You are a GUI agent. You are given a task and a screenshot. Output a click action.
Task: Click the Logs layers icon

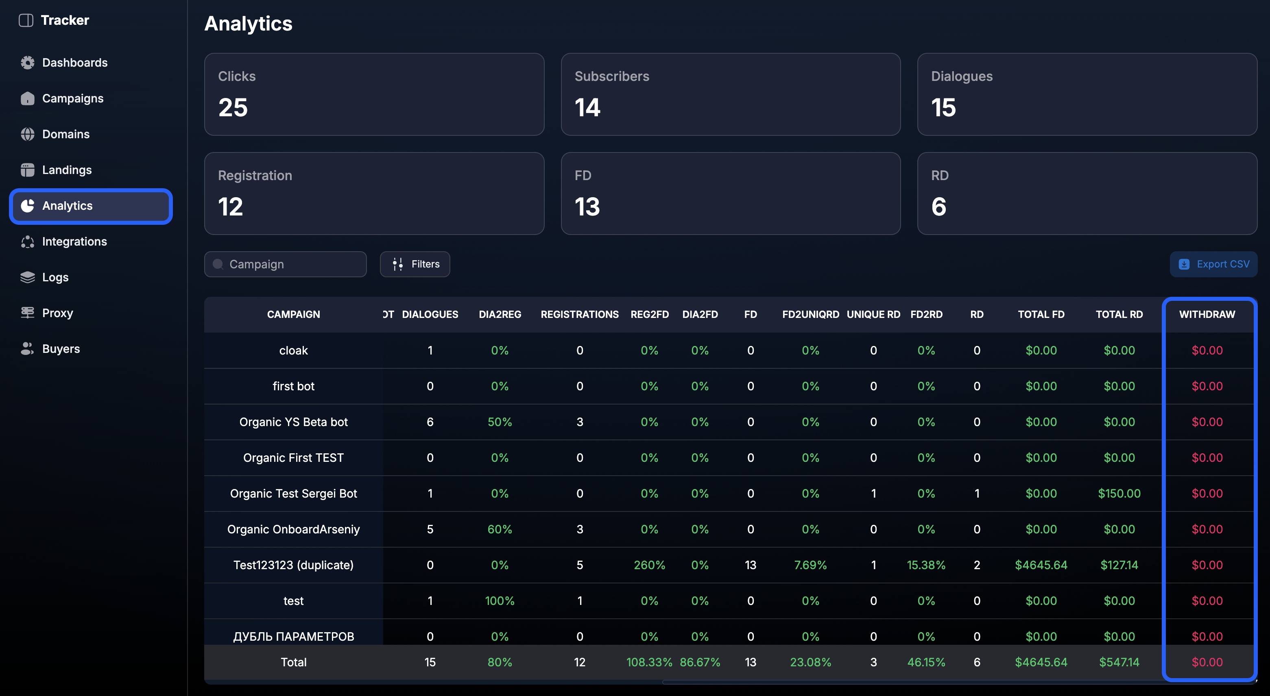point(28,277)
